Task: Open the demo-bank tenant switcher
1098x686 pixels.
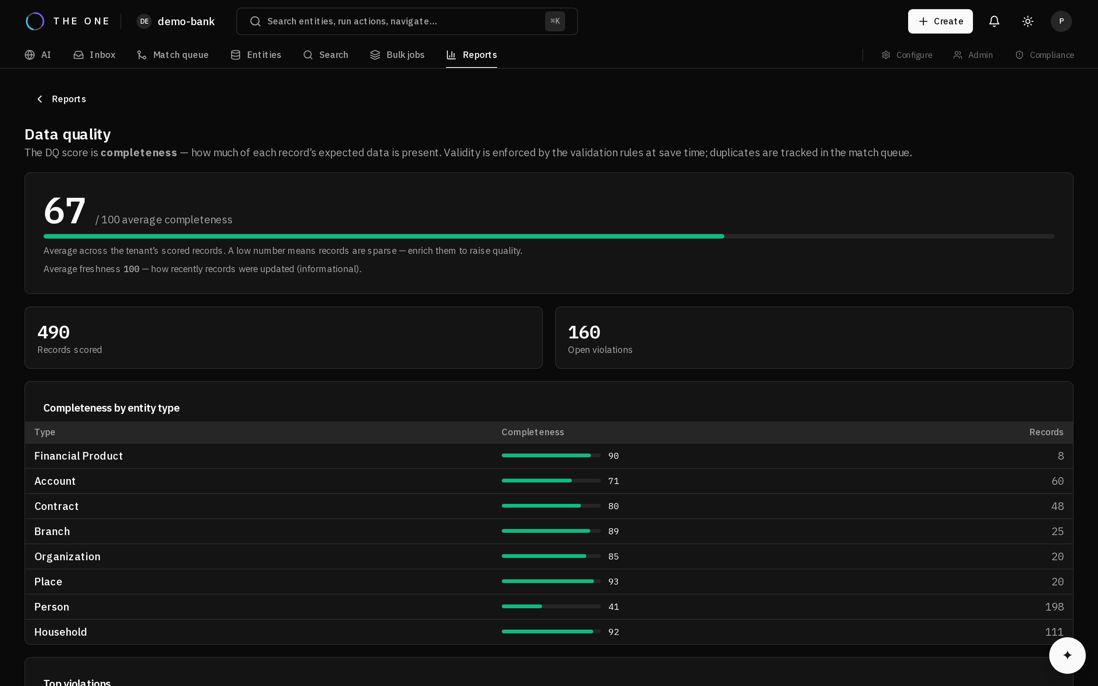Action: [176, 21]
